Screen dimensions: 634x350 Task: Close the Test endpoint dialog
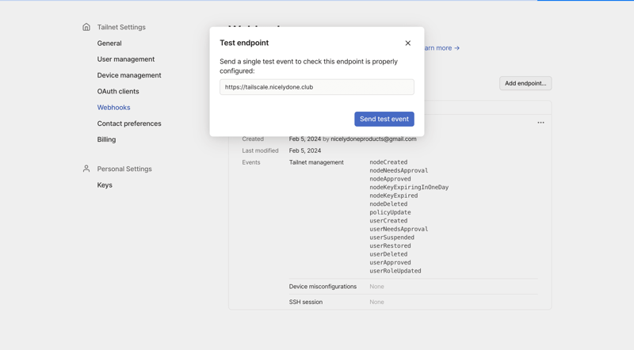pos(407,43)
